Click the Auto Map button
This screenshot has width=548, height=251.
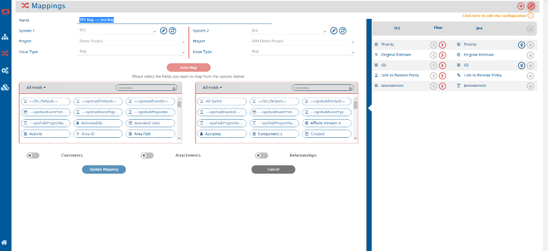tap(189, 67)
